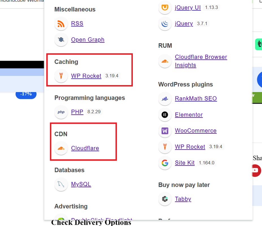Click the Elementor icon
The width and height of the screenshot is (262, 226).
tap(165, 115)
